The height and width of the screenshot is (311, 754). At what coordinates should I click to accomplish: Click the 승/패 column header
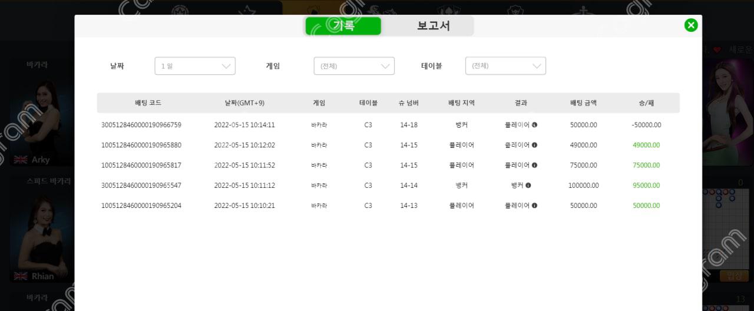click(x=646, y=102)
